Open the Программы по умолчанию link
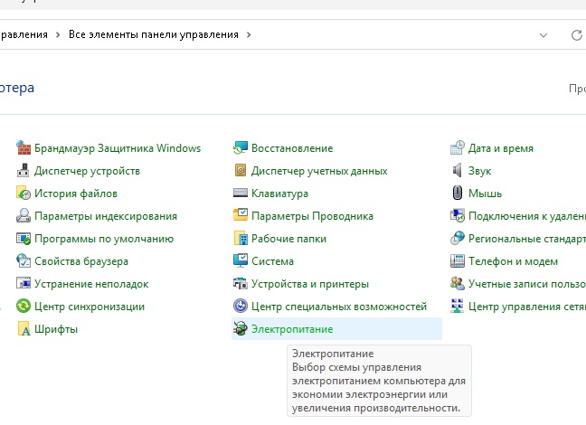 (104, 239)
